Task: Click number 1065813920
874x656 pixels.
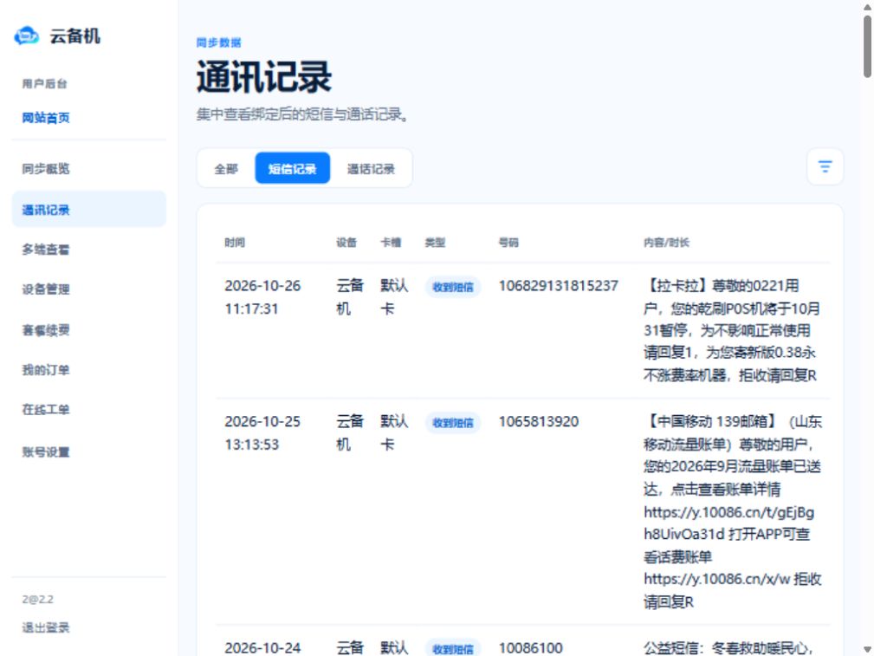Action: (x=539, y=422)
